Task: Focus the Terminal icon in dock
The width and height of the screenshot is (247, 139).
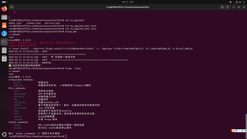Action: (4, 42)
